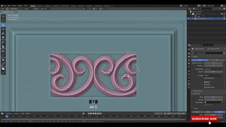This screenshot has height=127, width=226.
Task: Open the Orientation Default dropdown
Action: point(27,9)
